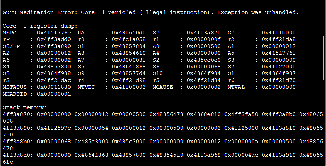Click the T0 register value 0x4fc1a058

tap(129, 40)
